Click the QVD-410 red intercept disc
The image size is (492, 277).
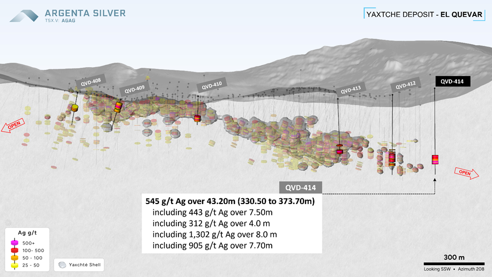click(198, 118)
